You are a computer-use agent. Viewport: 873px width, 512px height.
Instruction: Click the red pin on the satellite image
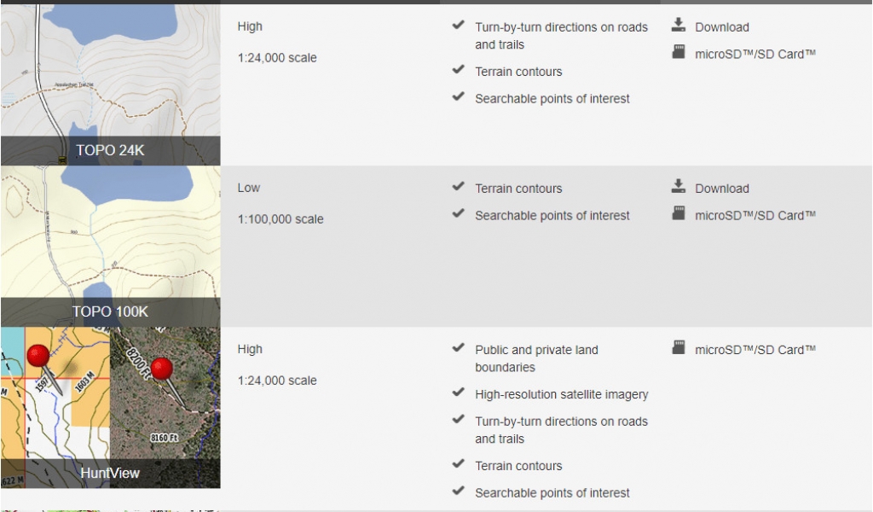tap(162, 369)
